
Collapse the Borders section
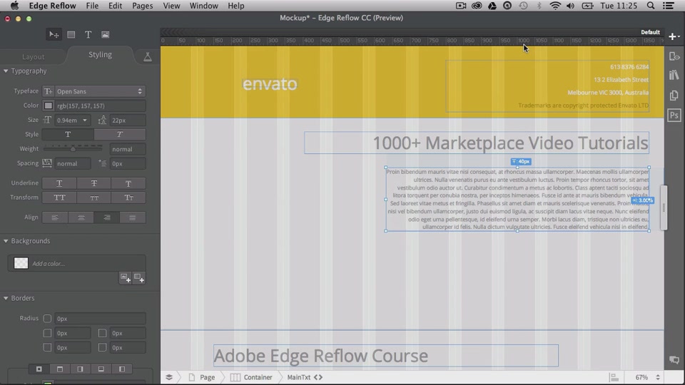[x=6, y=298]
